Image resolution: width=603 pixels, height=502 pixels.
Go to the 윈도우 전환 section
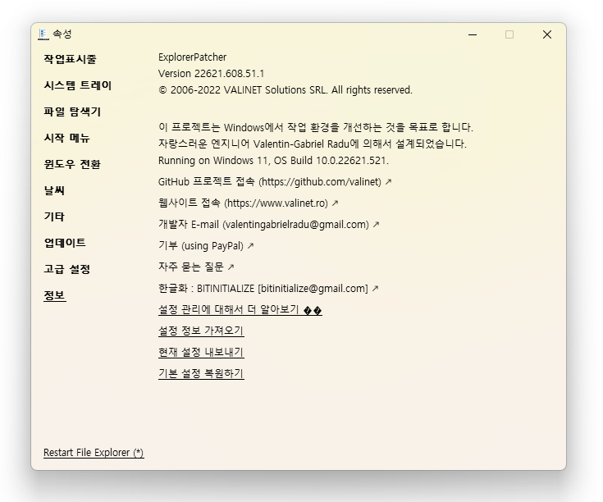(x=72, y=164)
